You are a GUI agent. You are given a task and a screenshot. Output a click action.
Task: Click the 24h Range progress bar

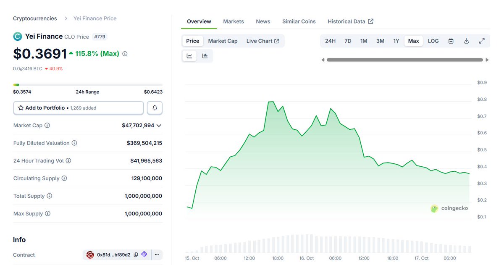tap(88, 85)
